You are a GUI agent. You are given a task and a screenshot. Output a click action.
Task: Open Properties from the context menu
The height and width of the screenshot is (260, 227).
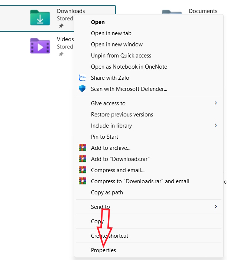pos(149,250)
